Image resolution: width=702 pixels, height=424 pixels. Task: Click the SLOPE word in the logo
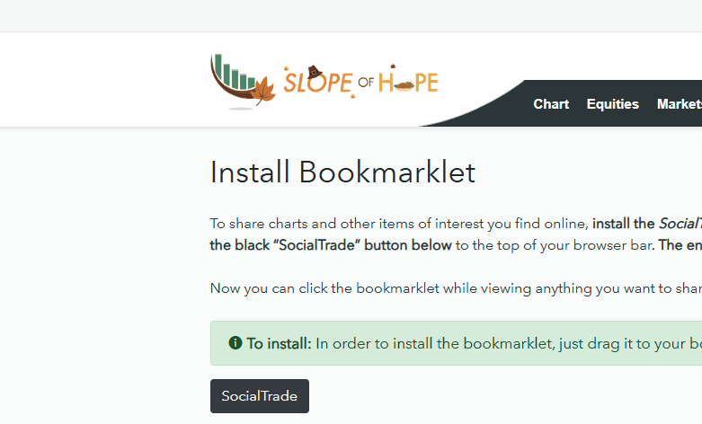point(315,84)
